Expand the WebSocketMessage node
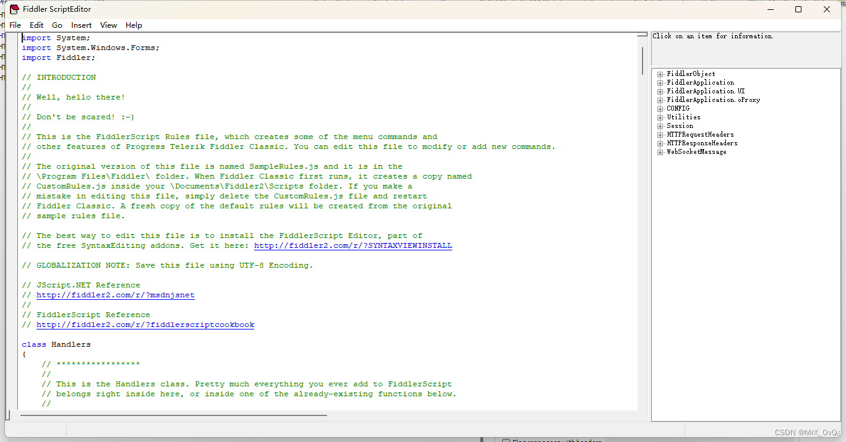Screen dimensions: 846x442 (x=660, y=152)
